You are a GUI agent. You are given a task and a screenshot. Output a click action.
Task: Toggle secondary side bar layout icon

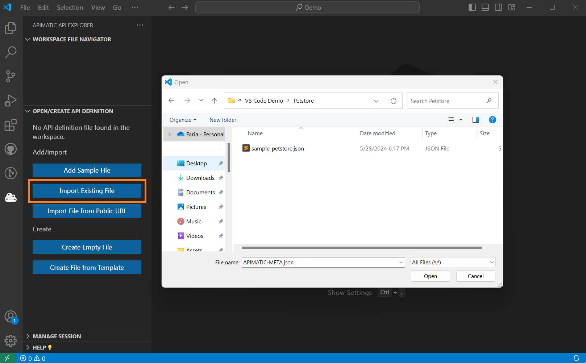(498, 7)
